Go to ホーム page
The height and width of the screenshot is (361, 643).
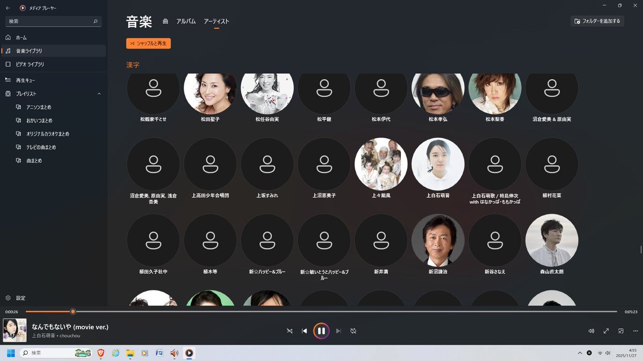[21, 37]
